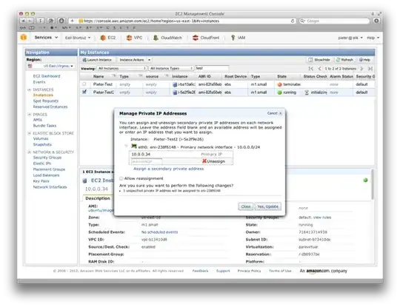This screenshot has width=400, height=307.
Task: Click the No scheduled events link
Action: pos(159,232)
